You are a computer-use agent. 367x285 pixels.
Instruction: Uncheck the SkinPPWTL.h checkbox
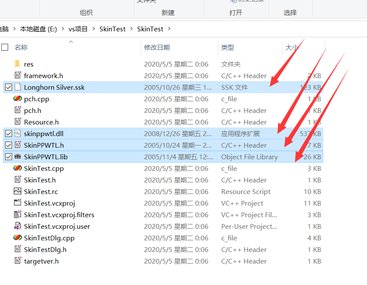click(9, 146)
